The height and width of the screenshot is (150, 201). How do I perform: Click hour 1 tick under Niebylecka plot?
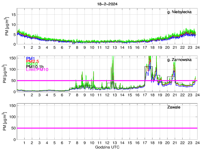24,47
